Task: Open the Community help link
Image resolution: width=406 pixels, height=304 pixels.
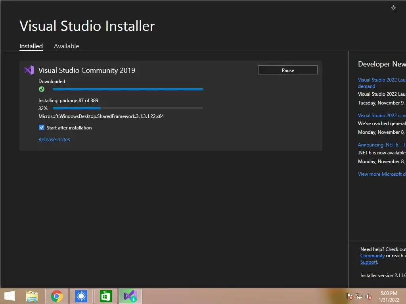Action: (x=372, y=256)
